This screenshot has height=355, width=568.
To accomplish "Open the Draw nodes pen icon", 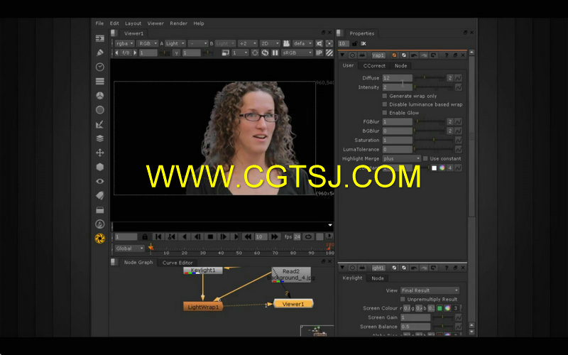I will click(100, 53).
